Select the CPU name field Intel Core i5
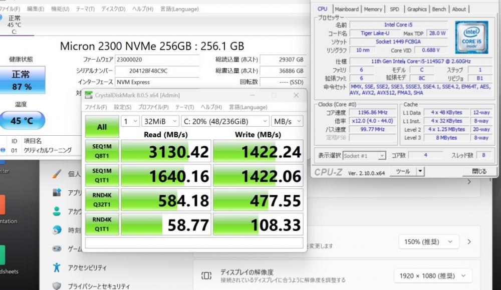The height and width of the screenshot is (290, 501). [x=398, y=25]
